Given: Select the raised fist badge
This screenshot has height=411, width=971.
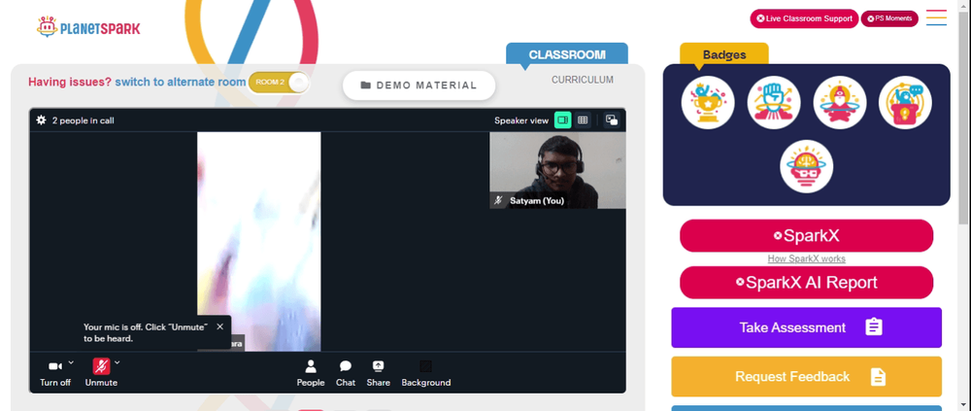Looking at the screenshot, I should (774, 102).
